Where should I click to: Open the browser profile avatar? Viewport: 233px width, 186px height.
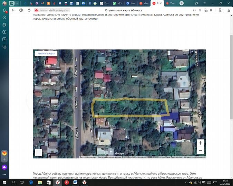click(x=4, y=3)
